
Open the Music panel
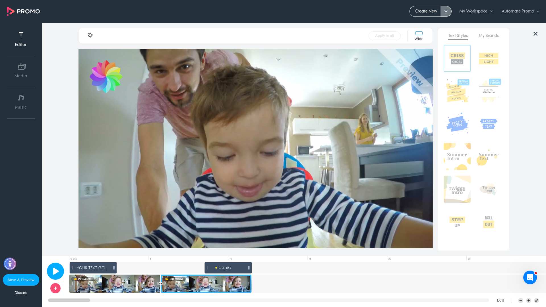21,102
